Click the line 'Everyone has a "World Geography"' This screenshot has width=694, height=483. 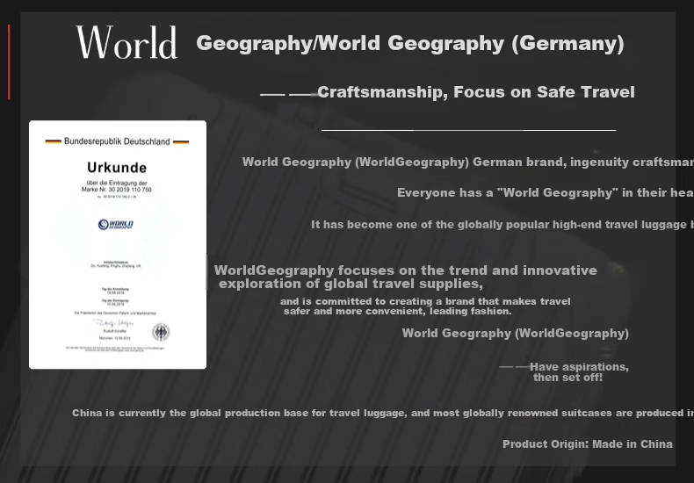click(x=546, y=193)
